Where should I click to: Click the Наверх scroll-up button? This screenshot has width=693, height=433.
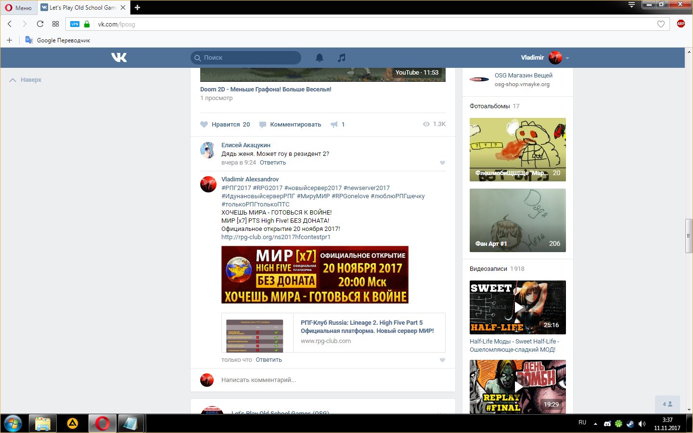26,80
